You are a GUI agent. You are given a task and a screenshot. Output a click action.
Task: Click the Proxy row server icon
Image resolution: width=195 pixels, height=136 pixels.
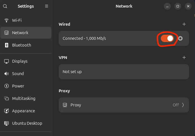click(x=65, y=105)
